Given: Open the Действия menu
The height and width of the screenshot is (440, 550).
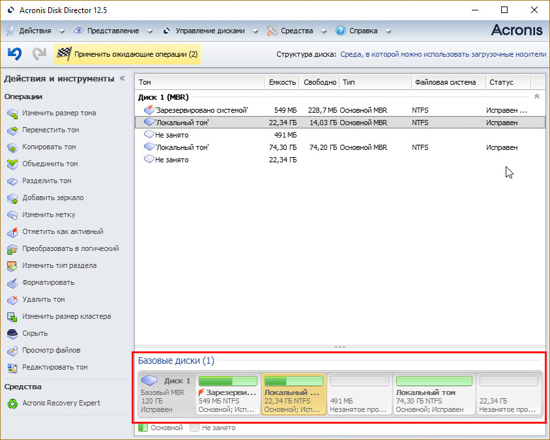Looking at the screenshot, I should pyautogui.click(x=35, y=31).
